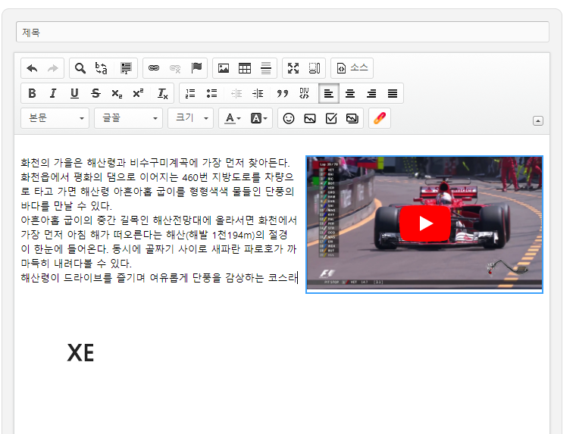Enable center text alignment
The height and width of the screenshot is (434, 576).
click(350, 93)
